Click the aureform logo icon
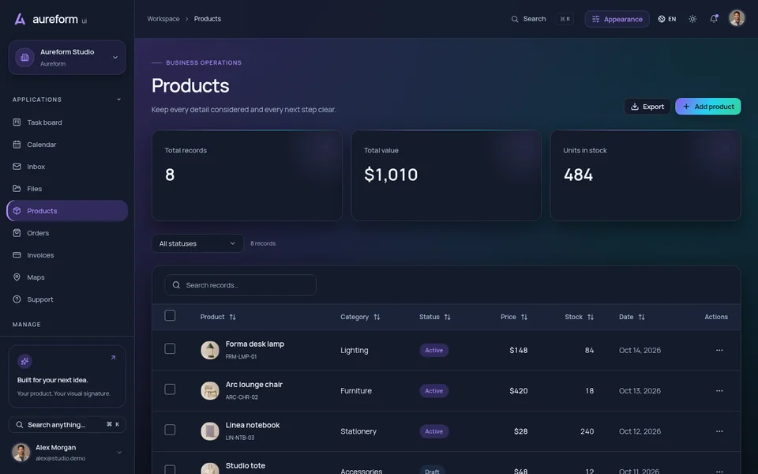The image size is (758, 474). coord(20,19)
